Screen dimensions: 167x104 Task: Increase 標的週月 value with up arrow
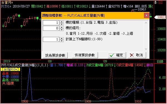pyautogui.click(x=62, y=27)
